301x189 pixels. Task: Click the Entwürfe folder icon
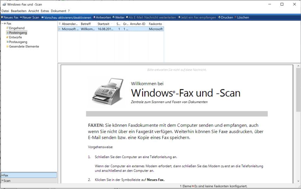[x=8, y=37]
